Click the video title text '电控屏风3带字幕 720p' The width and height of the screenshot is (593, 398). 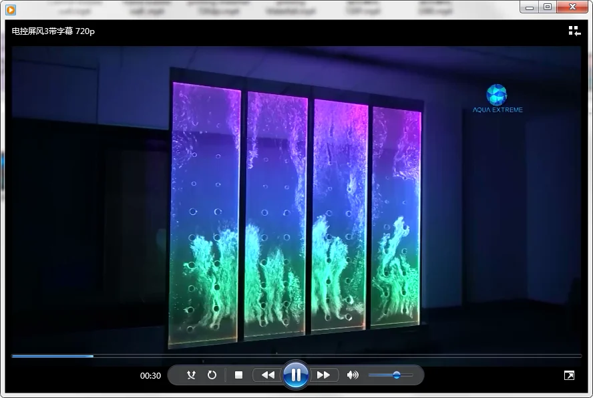[53, 31]
